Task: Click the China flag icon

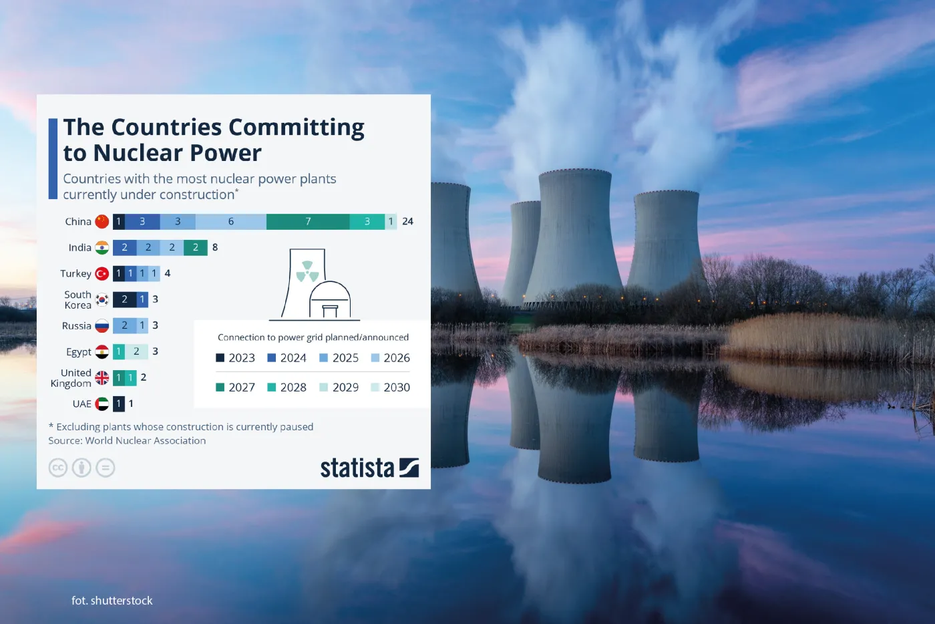Action: [x=102, y=221]
